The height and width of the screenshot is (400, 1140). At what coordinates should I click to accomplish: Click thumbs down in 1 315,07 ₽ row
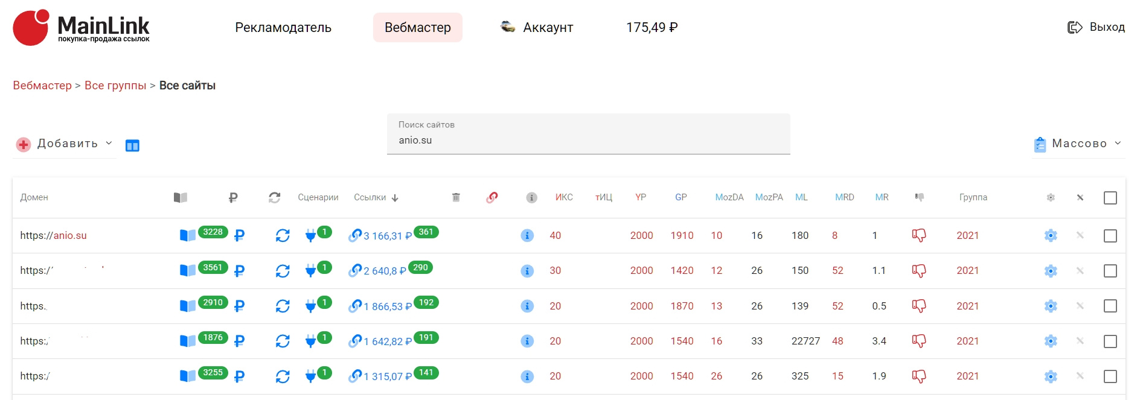point(919,376)
